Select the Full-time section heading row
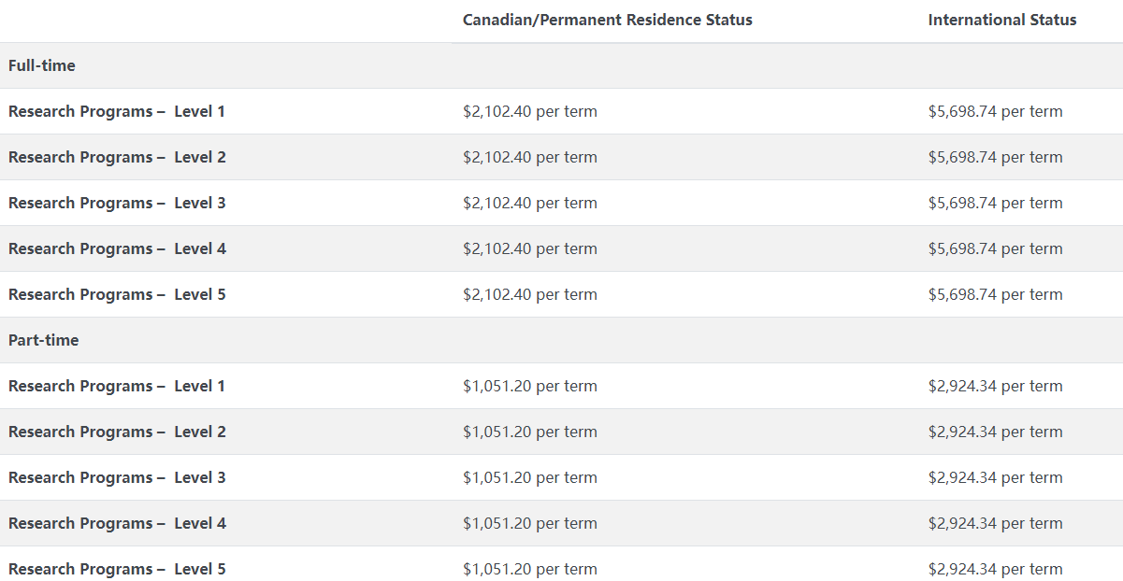 point(561,65)
